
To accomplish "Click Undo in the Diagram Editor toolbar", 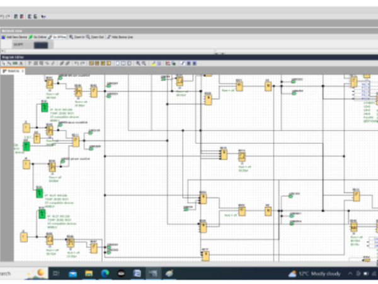I will point(76,63).
